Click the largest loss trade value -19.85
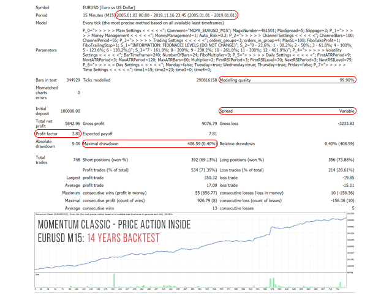This screenshot has height=294, width=392. 348,178
